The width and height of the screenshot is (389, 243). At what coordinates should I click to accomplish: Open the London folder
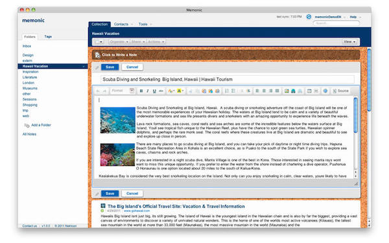(29, 83)
